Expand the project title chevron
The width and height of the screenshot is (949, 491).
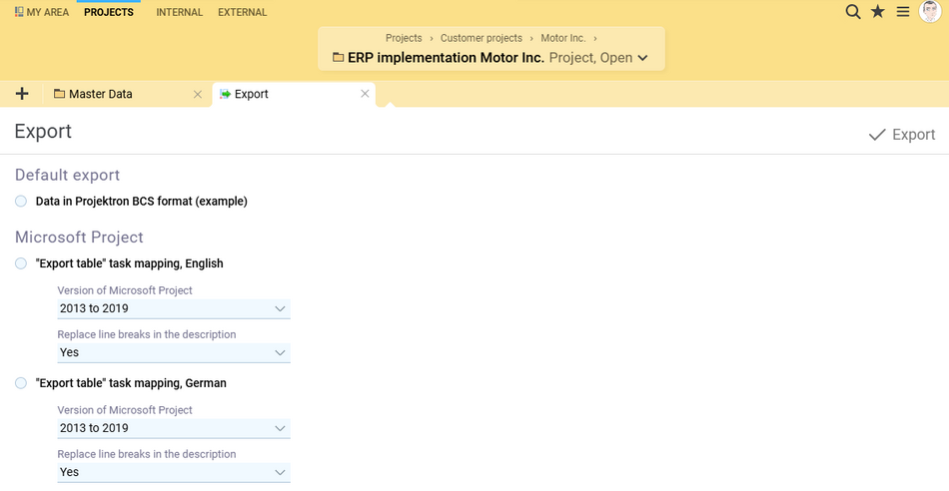(x=642, y=58)
